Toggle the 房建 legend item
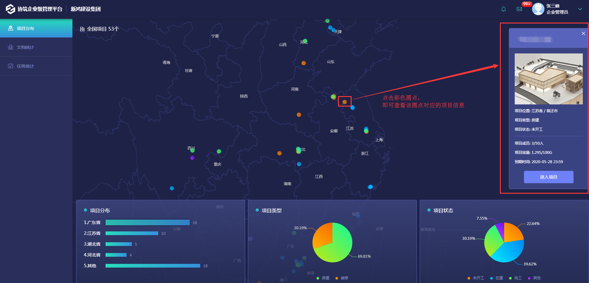Viewport: 589px width, 283px height. coord(323,278)
